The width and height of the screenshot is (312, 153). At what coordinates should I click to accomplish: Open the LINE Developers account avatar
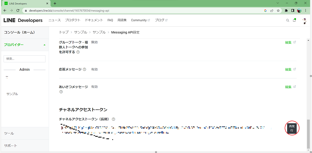(x=304, y=21)
